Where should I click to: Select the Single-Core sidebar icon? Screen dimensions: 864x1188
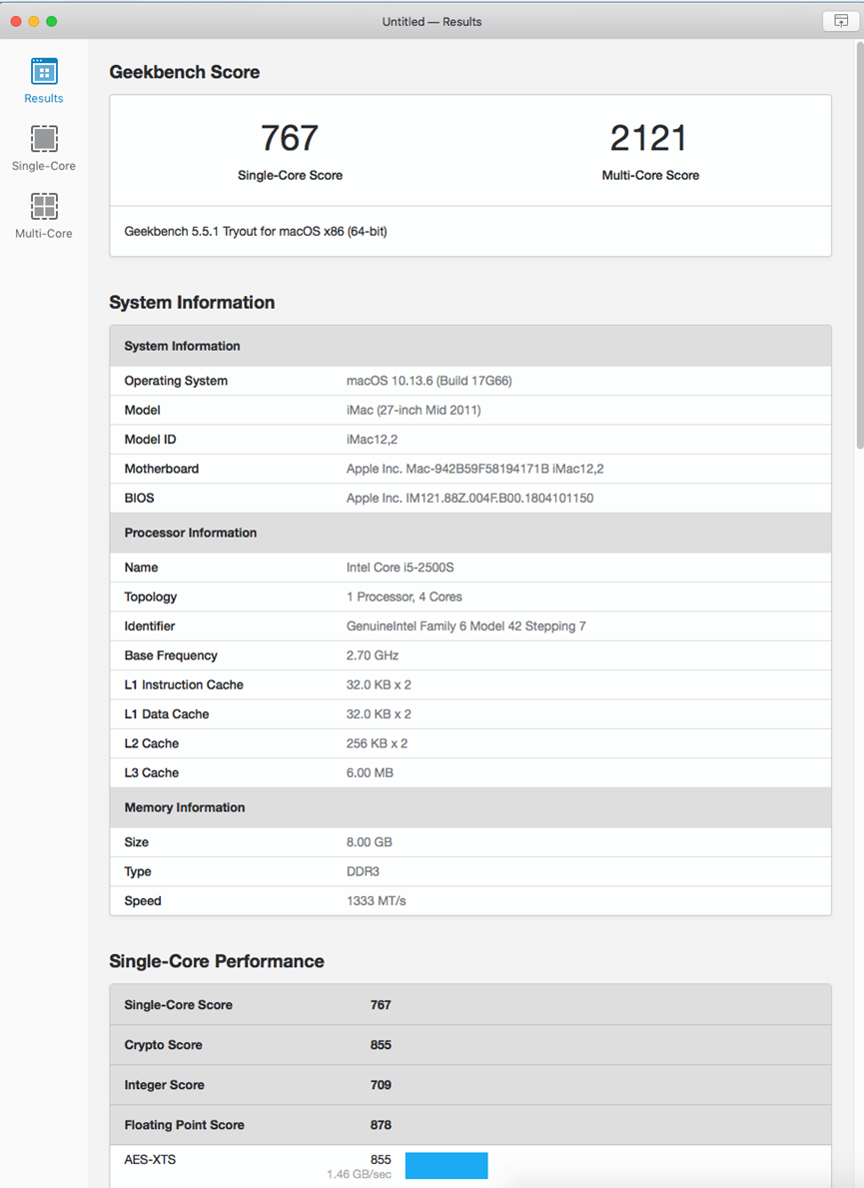click(x=44, y=140)
